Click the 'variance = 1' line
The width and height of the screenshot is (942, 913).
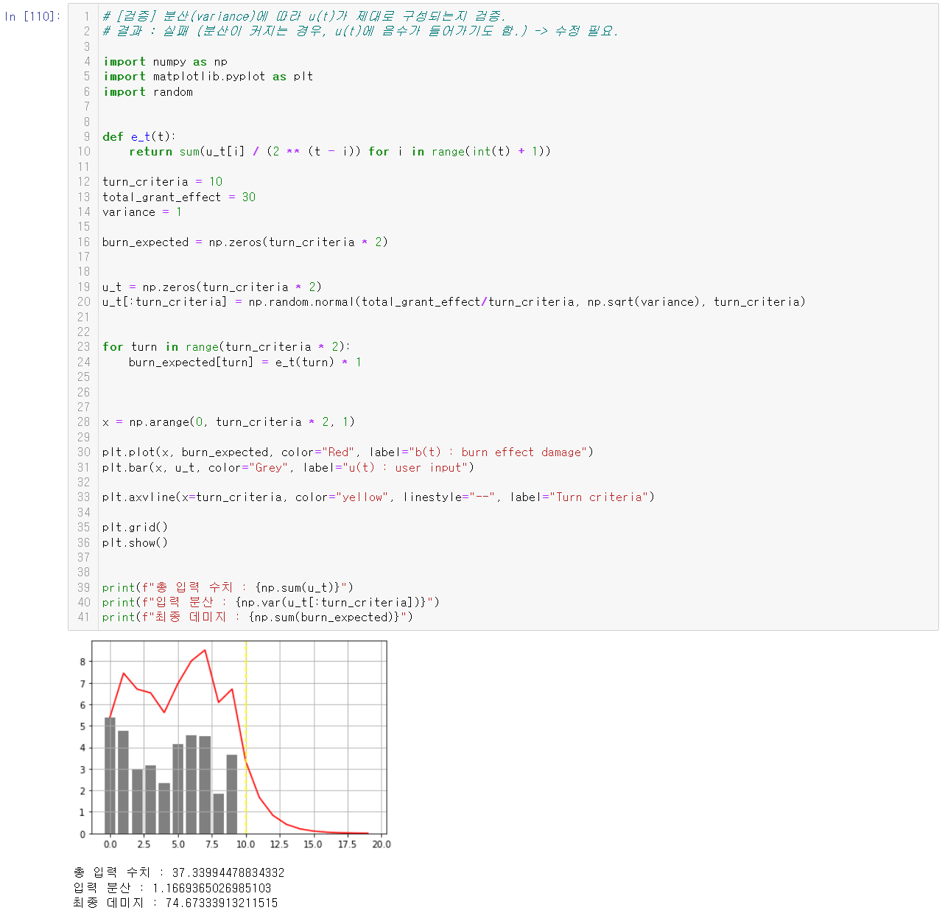(141, 211)
